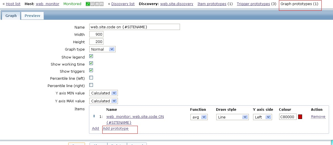Remove the web.site.code graph item
Screen dimensions: 333x145
tap(318, 117)
